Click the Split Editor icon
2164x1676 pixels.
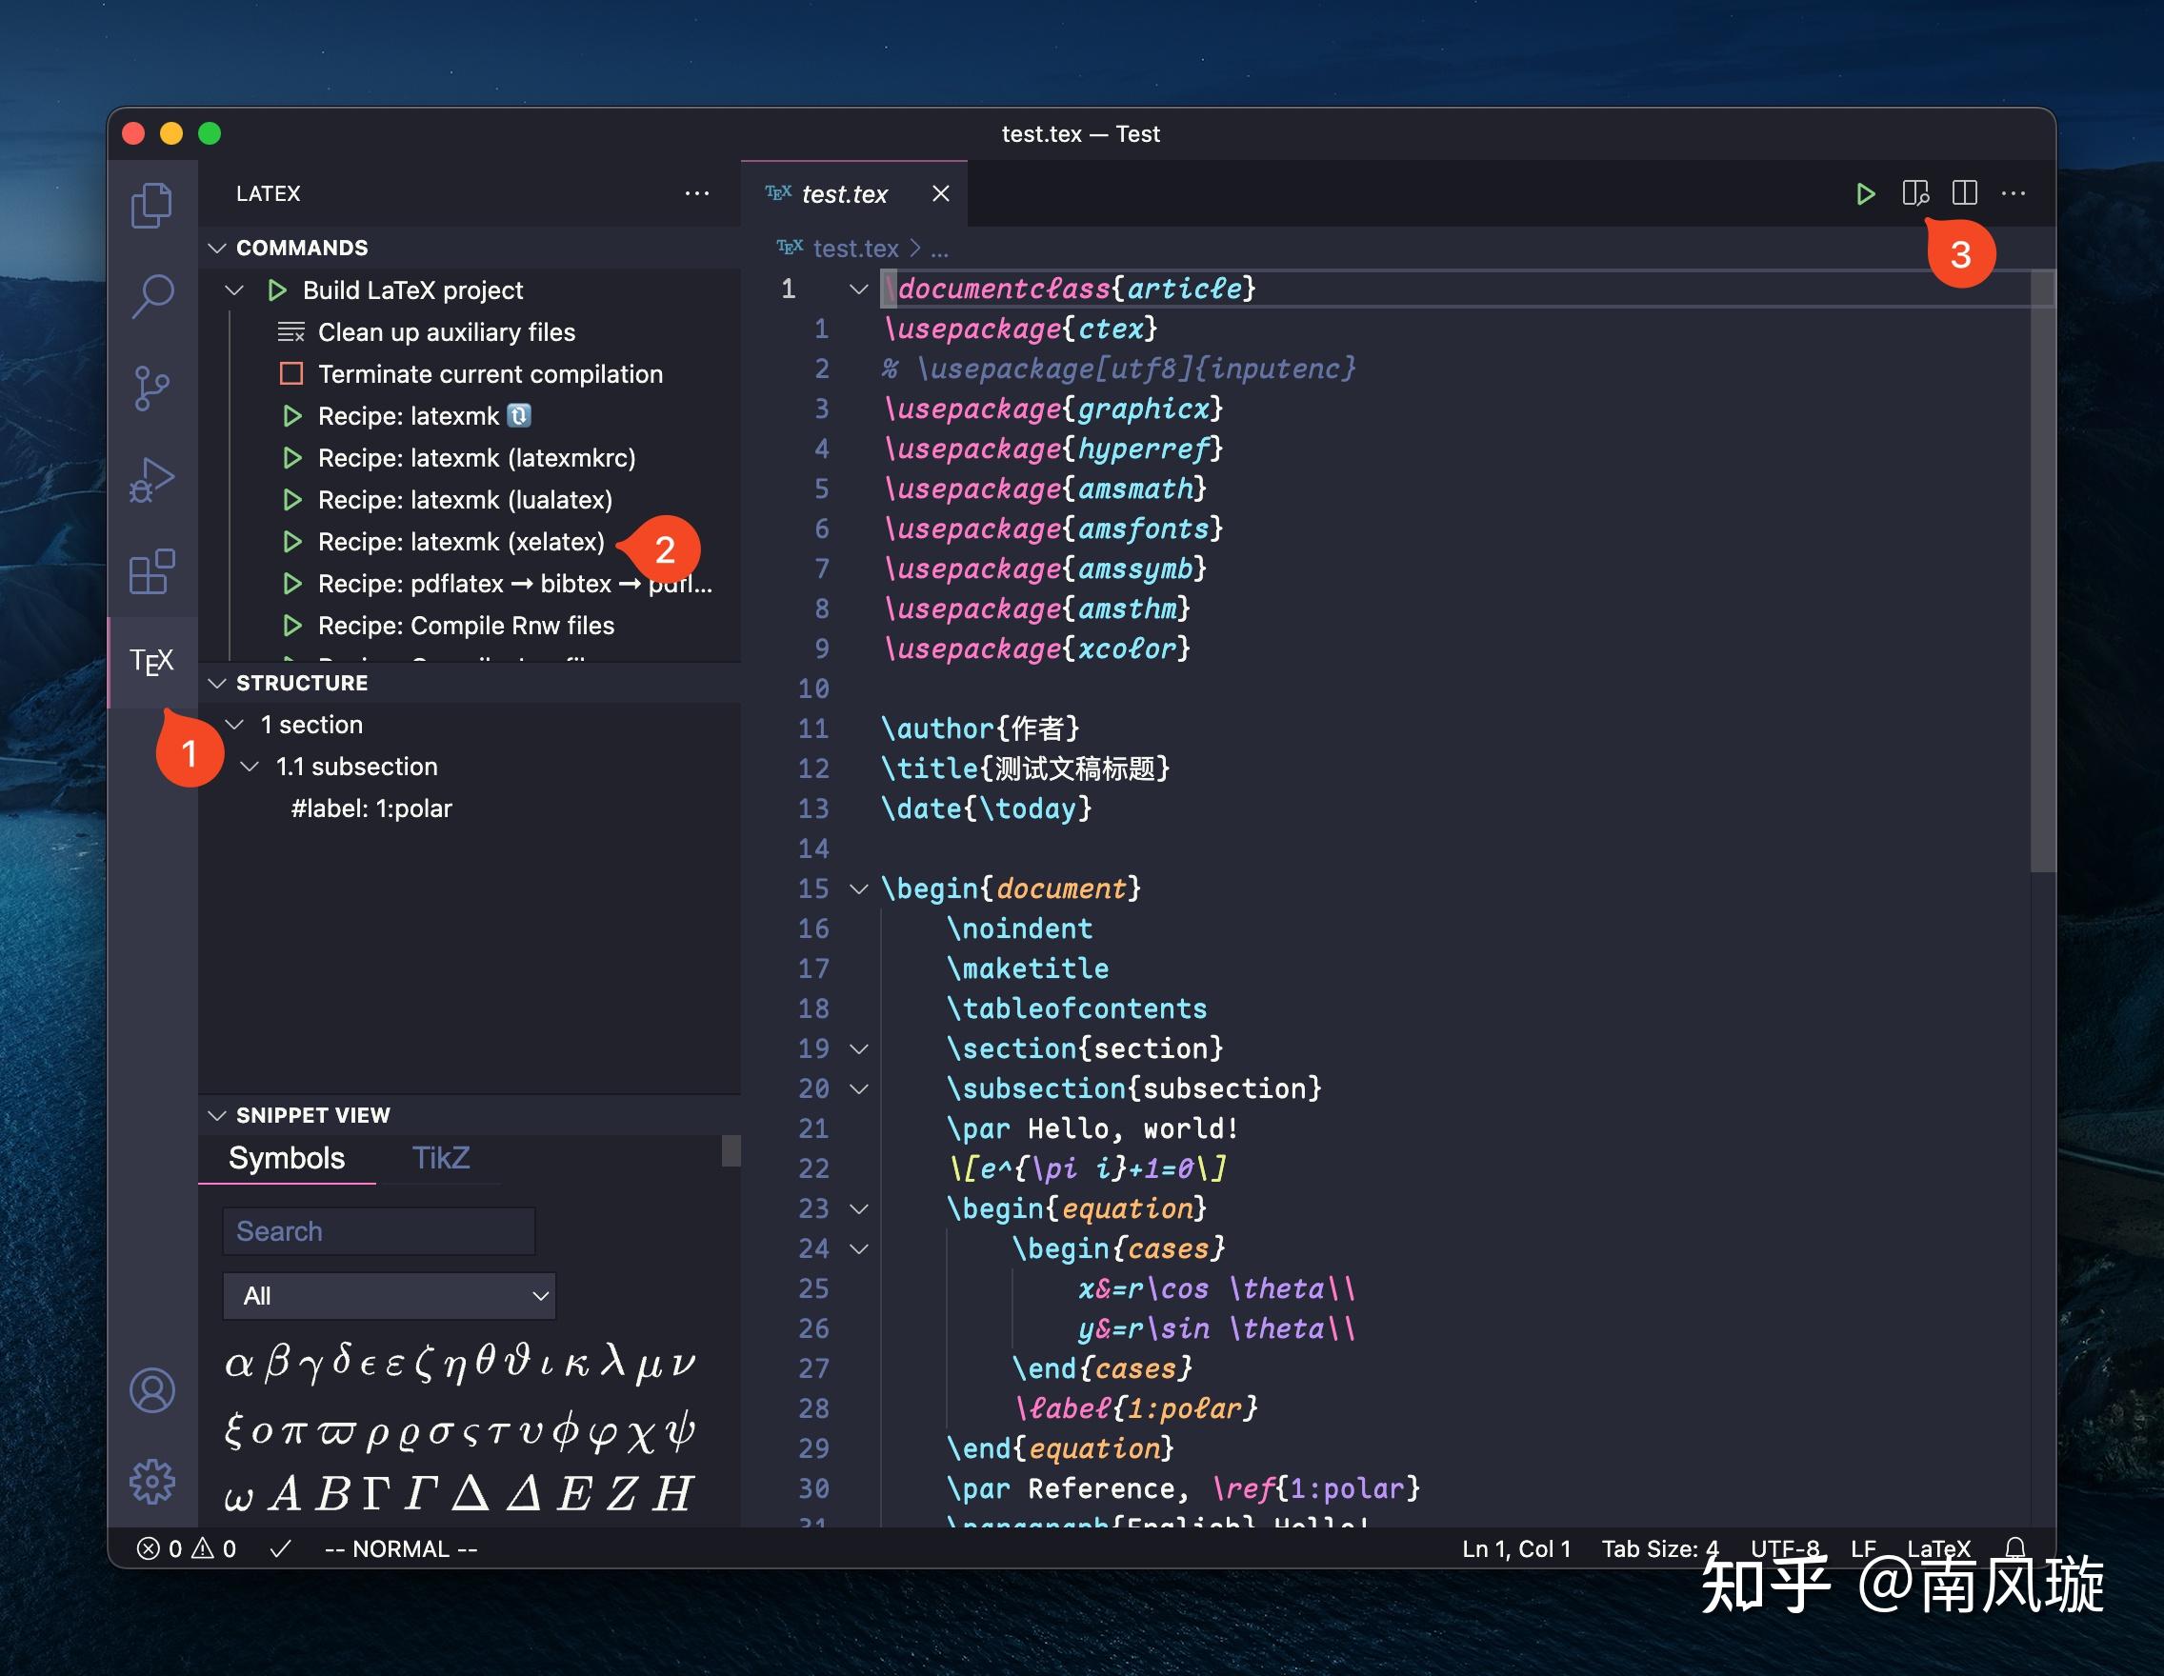click(x=1964, y=193)
